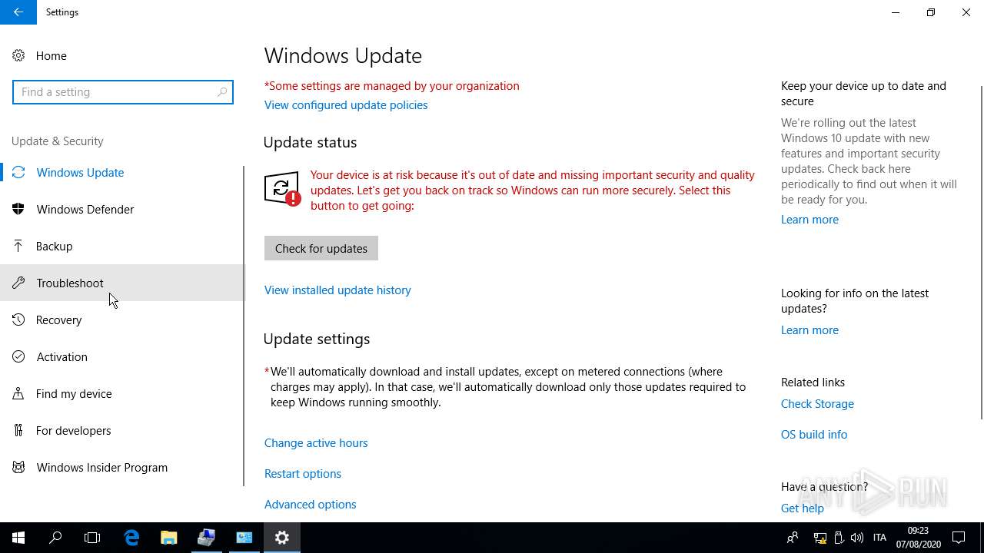Click the Backup upload arrow icon
984x553 pixels.
pyautogui.click(x=18, y=246)
